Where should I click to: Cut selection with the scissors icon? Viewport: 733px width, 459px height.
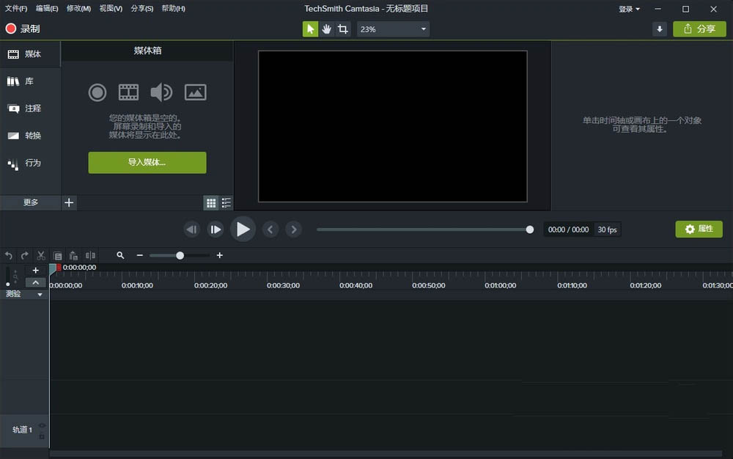coord(40,255)
